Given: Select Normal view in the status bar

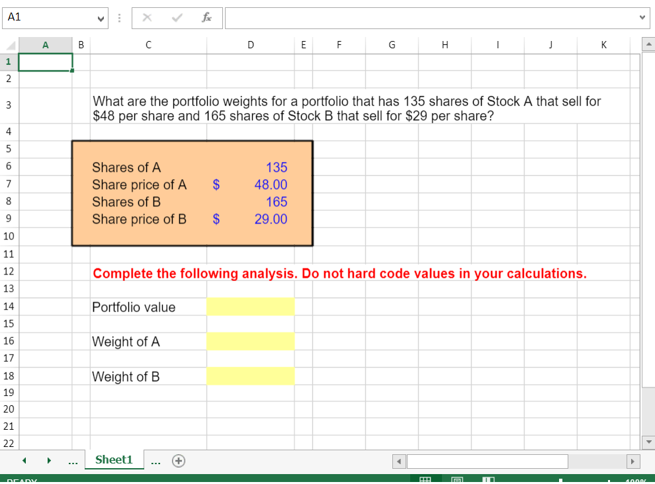Looking at the screenshot, I should pos(426,479).
